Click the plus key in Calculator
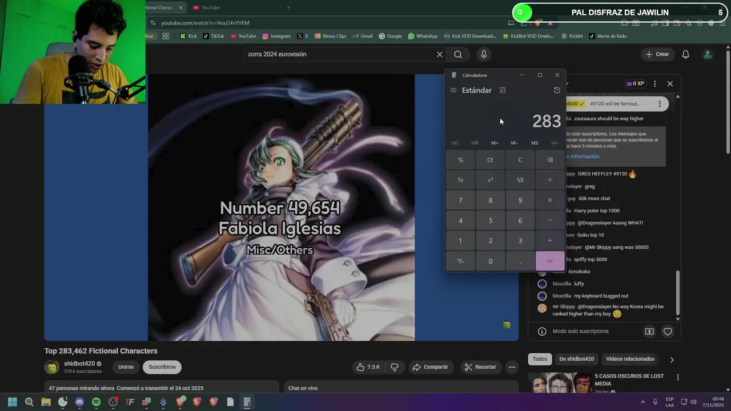Image resolution: width=731 pixels, height=411 pixels. click(x=550, y=240)
